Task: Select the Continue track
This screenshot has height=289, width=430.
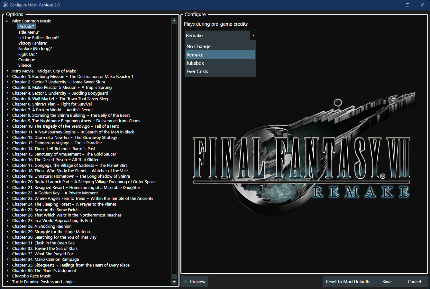Action: click(x=27, y=60)
